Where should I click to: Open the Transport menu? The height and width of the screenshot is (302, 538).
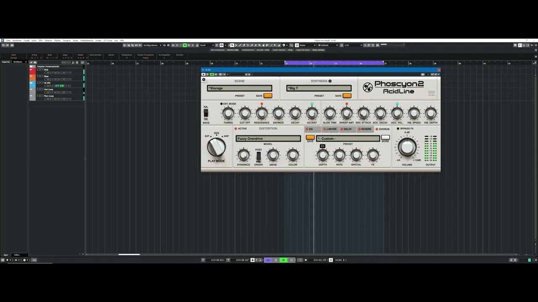pos(66,40)
